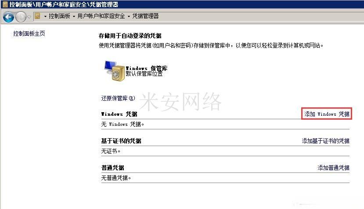Click the 基于证书的凭据 section heading
The height and width of the screenshot is (209, 364).
point(121,141)
